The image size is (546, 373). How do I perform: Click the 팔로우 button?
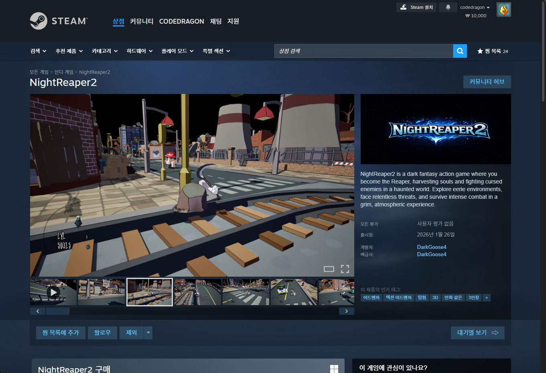102,332
